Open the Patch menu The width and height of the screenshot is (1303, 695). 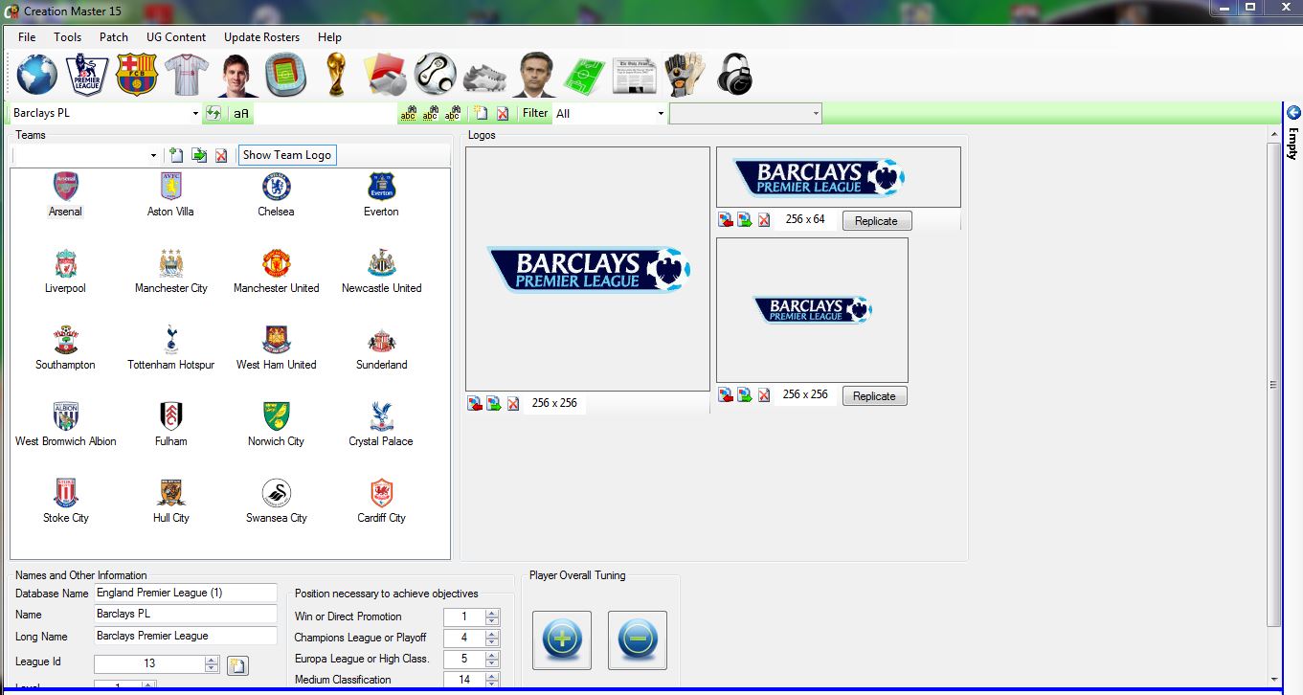(x=114, y=37)
